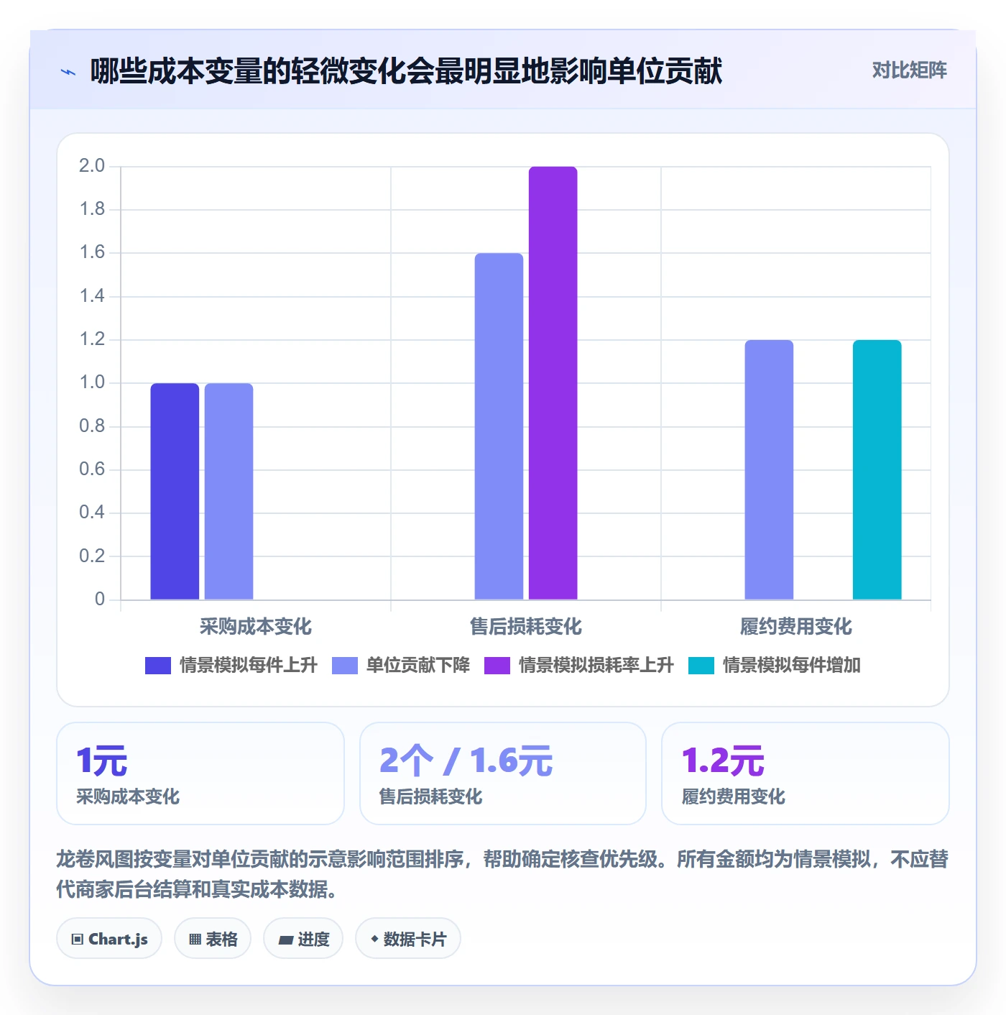Click the 情景模拟损耗率上升 legend label
Screen dimensions: 1006x1015
pos(596,666)
